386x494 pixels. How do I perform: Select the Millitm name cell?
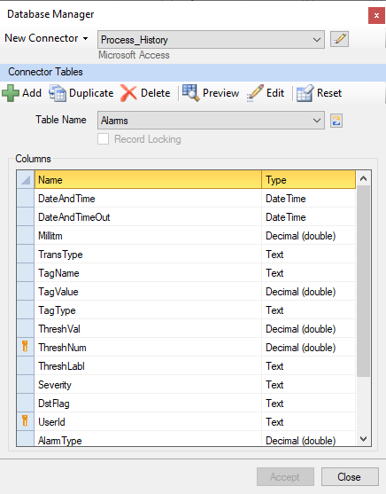point(148,236)
